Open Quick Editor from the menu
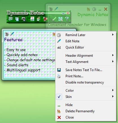Image resolution: width=118 pixels, height=123 pixels. click(x=86, y=47)
